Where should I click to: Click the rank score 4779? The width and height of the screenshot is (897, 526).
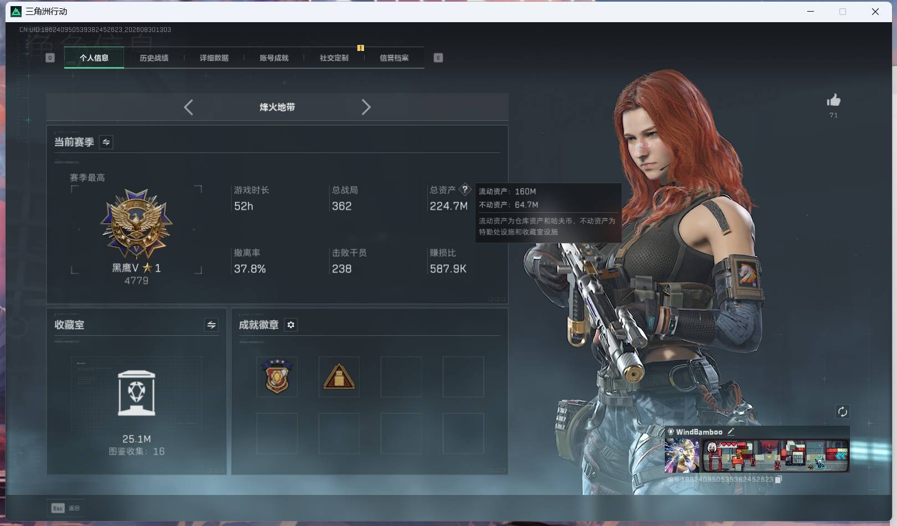click(136, 280)
